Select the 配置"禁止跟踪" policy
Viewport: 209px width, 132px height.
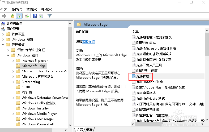147,71
